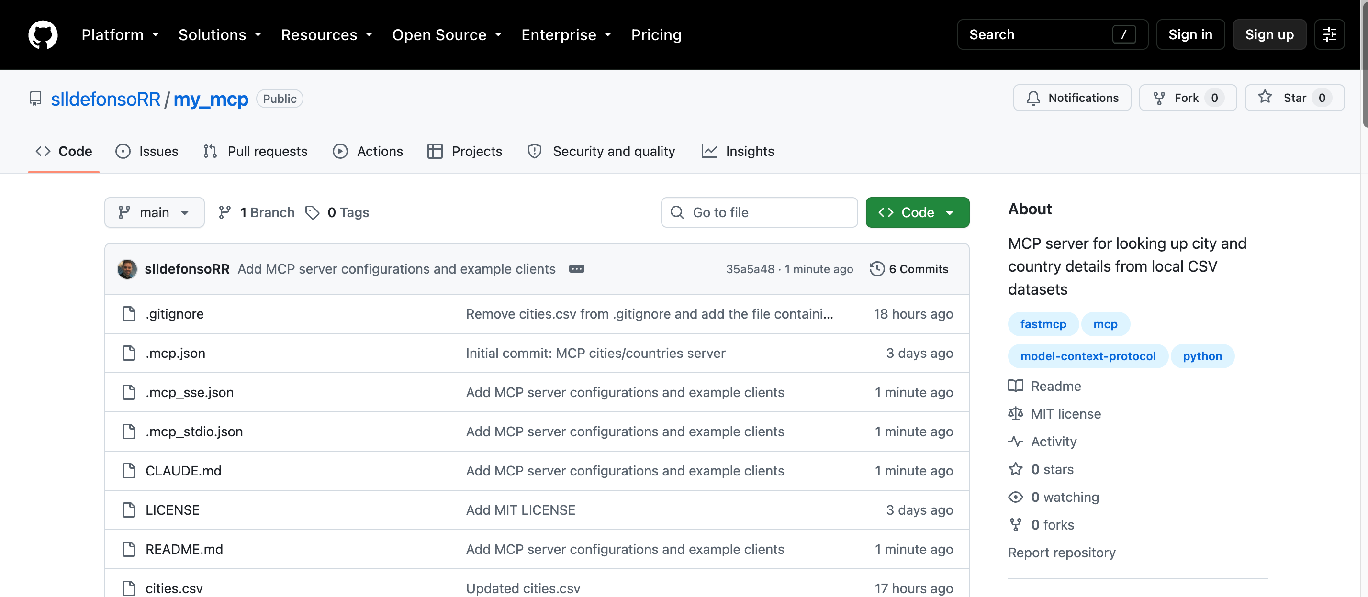1368x597 pixels.
Task: Click the star icon next to 0 stars
Action: coord(1015,469)
